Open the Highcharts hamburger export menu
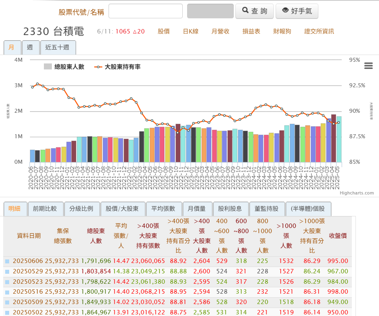Image resolution: width=379 pixels, height=316 pixels. [368, 66]
